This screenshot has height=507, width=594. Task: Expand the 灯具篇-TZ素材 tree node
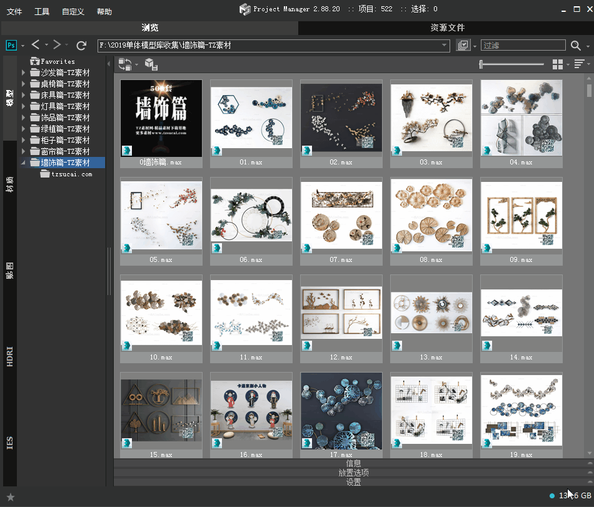tap(24, 106)
